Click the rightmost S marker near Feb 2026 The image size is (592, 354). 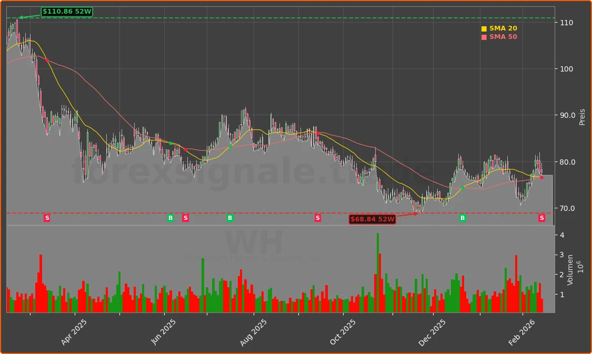pos(541,217)
